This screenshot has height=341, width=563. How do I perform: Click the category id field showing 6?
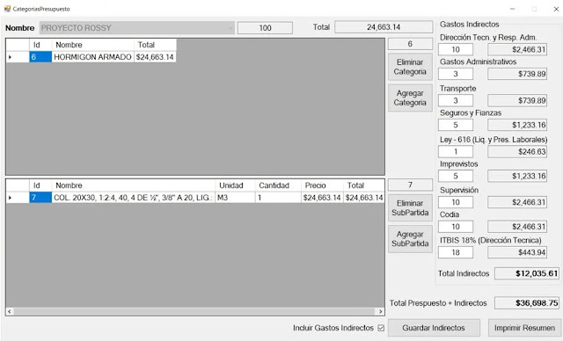point(410,44)
